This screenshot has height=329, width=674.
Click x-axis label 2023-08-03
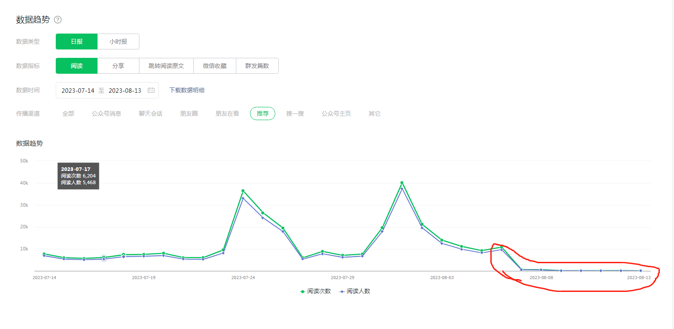(x=442, y=277)
